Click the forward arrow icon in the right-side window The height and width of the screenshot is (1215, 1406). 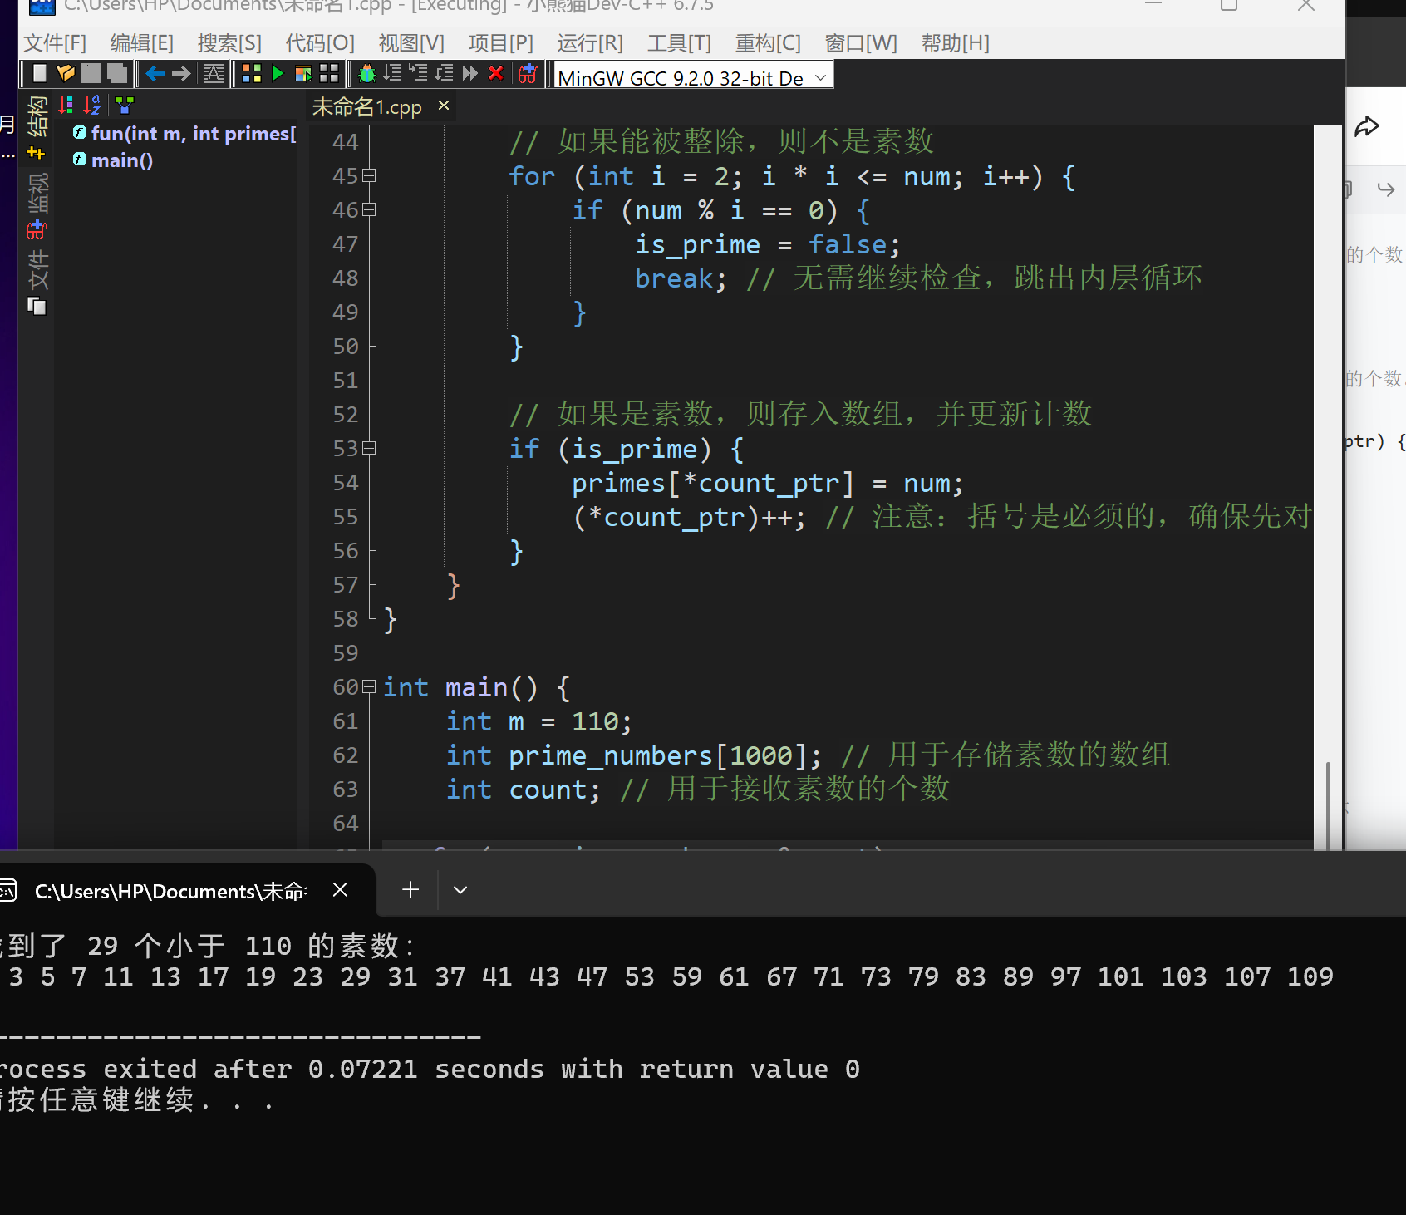[1385, 189]
